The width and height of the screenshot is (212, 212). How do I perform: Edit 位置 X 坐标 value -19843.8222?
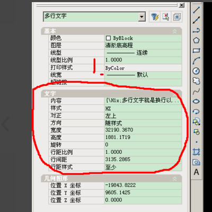143,185
